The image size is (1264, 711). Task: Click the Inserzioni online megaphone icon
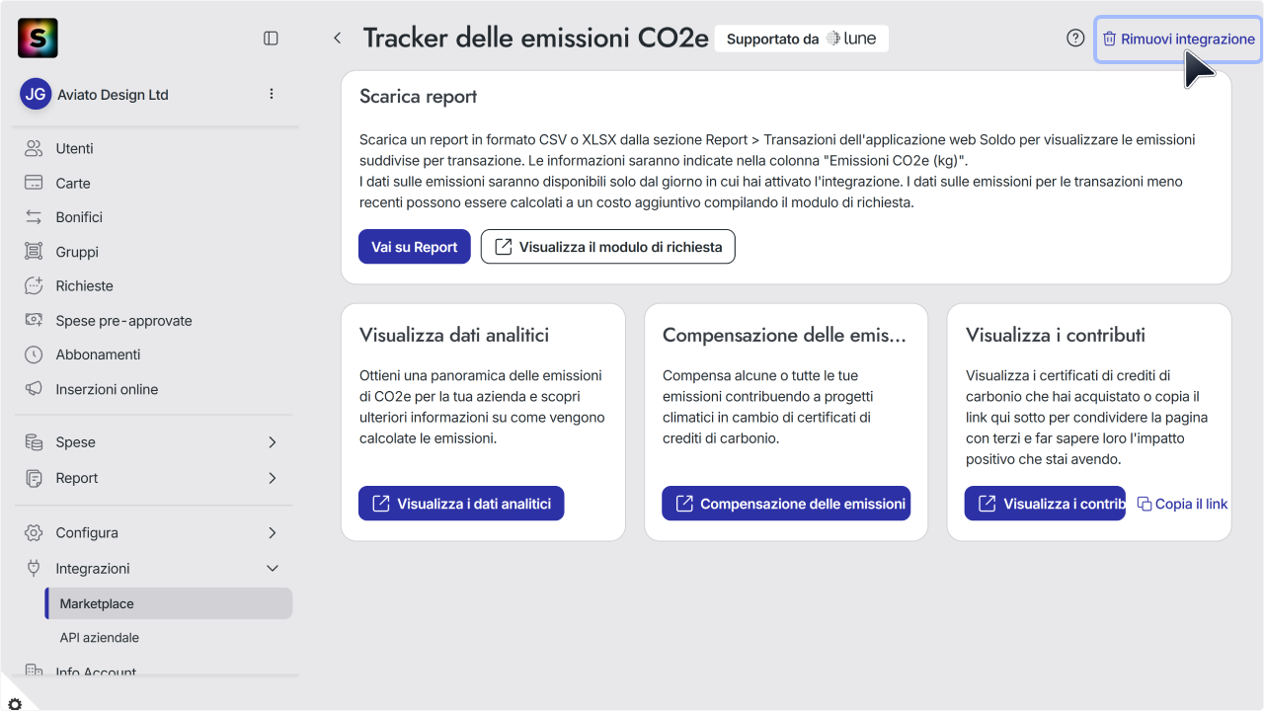(x=34, y=389)
